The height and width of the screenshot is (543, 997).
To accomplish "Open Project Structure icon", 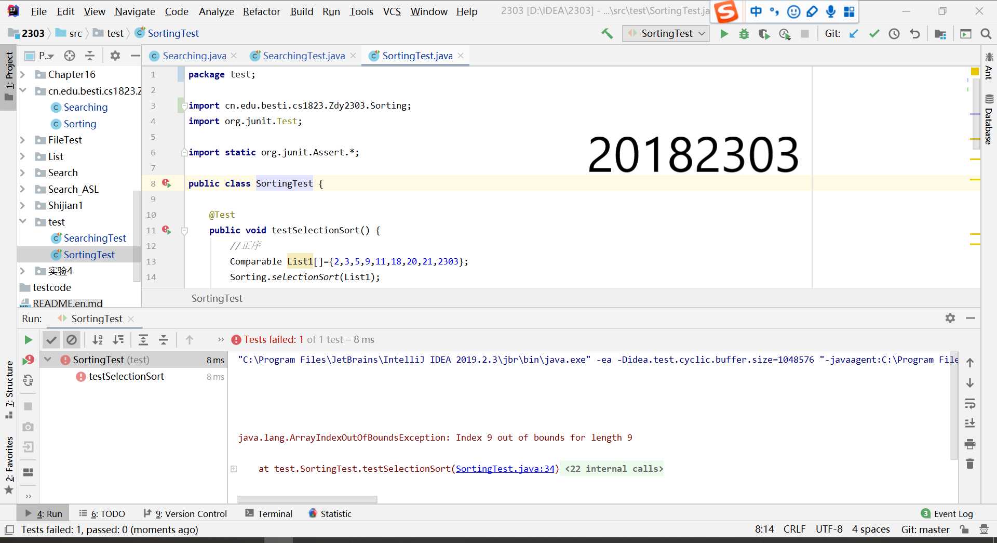I will [940, 34].
